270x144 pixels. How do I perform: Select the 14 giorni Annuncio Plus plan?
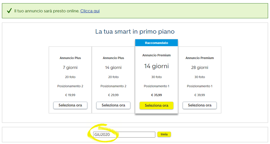(113, 105)
